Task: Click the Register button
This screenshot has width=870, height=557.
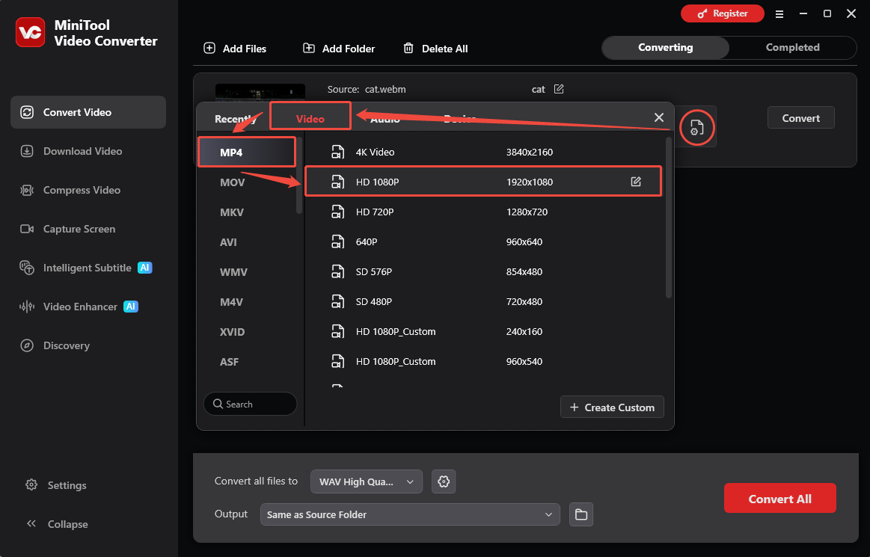Action: click(723, 13)
